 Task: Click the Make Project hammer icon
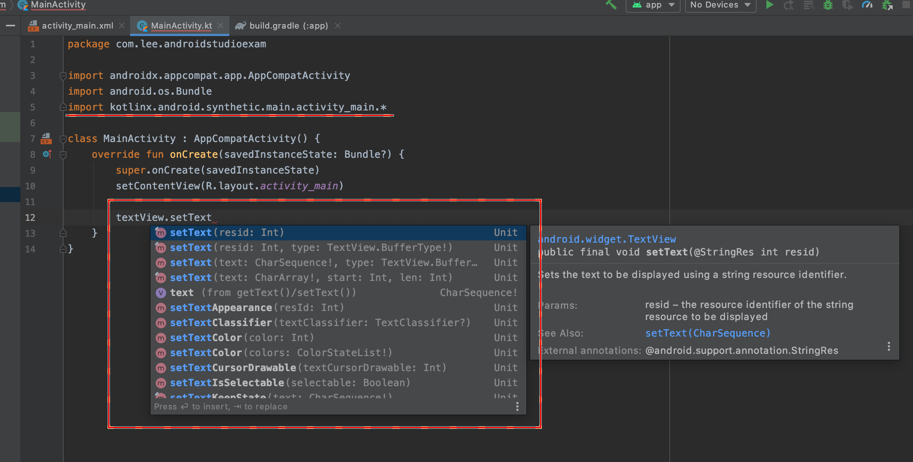(x=611, y=5)
